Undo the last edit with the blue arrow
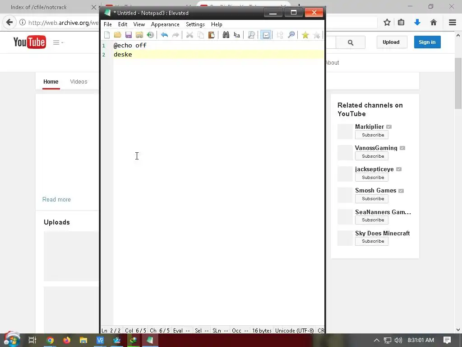 click(x=164, y=35)
